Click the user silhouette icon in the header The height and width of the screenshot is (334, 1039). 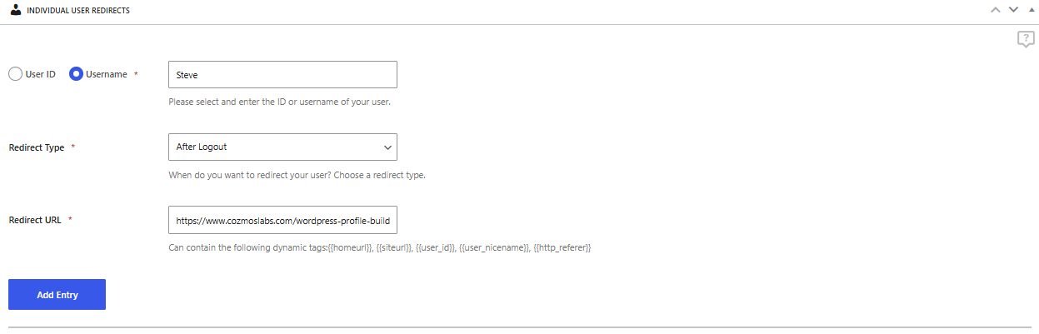[x=16, y=10]
